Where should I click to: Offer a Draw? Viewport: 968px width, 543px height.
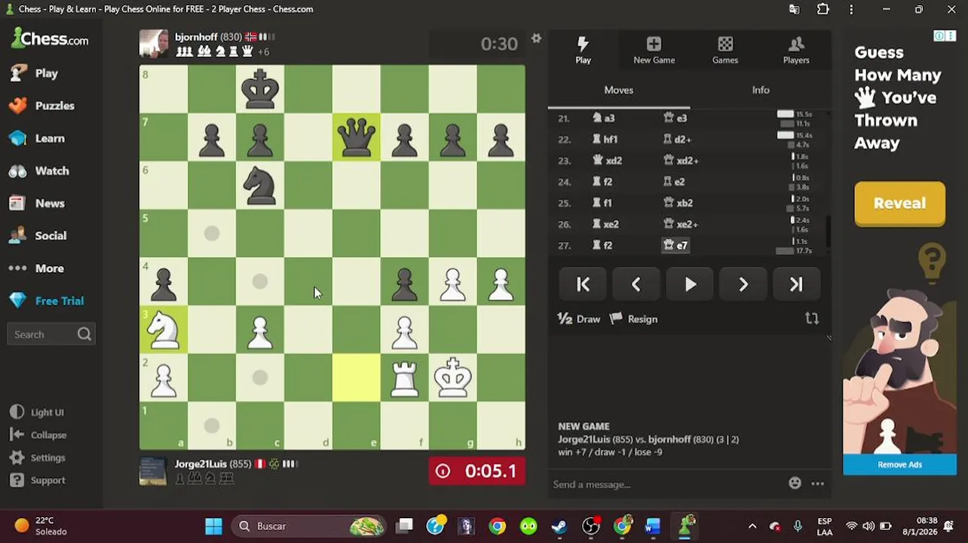tap(579, 319)
